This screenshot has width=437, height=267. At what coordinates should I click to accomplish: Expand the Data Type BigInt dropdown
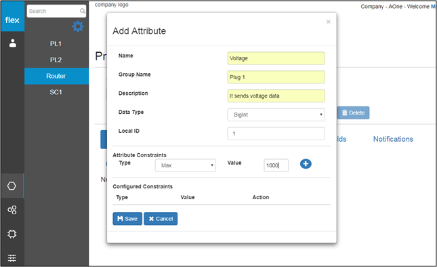pyautogui.click(x=276, y=115)
